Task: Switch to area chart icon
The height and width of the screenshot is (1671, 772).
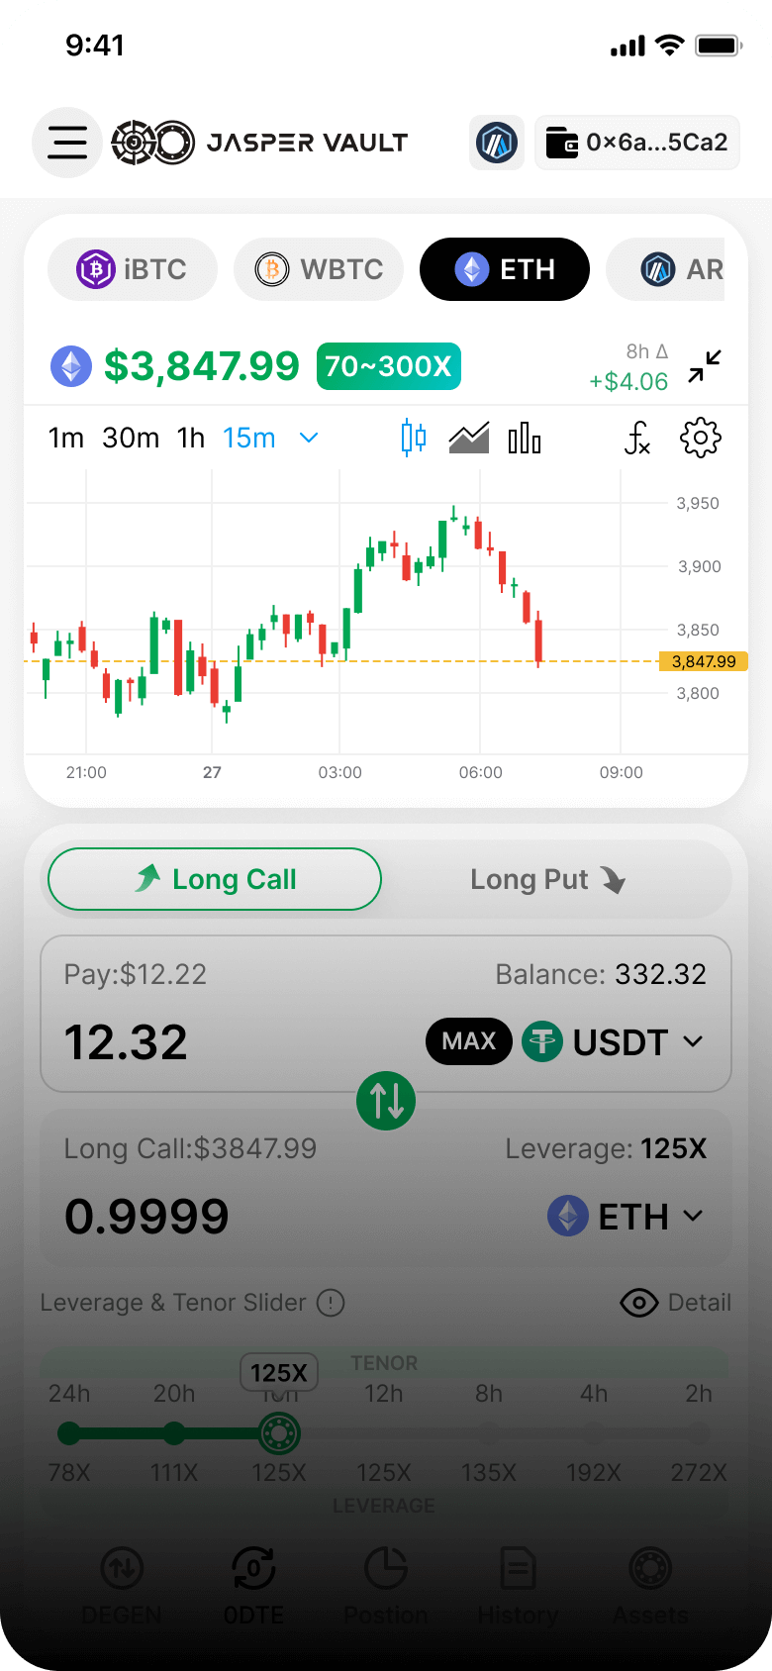Action: click(469, 438)
